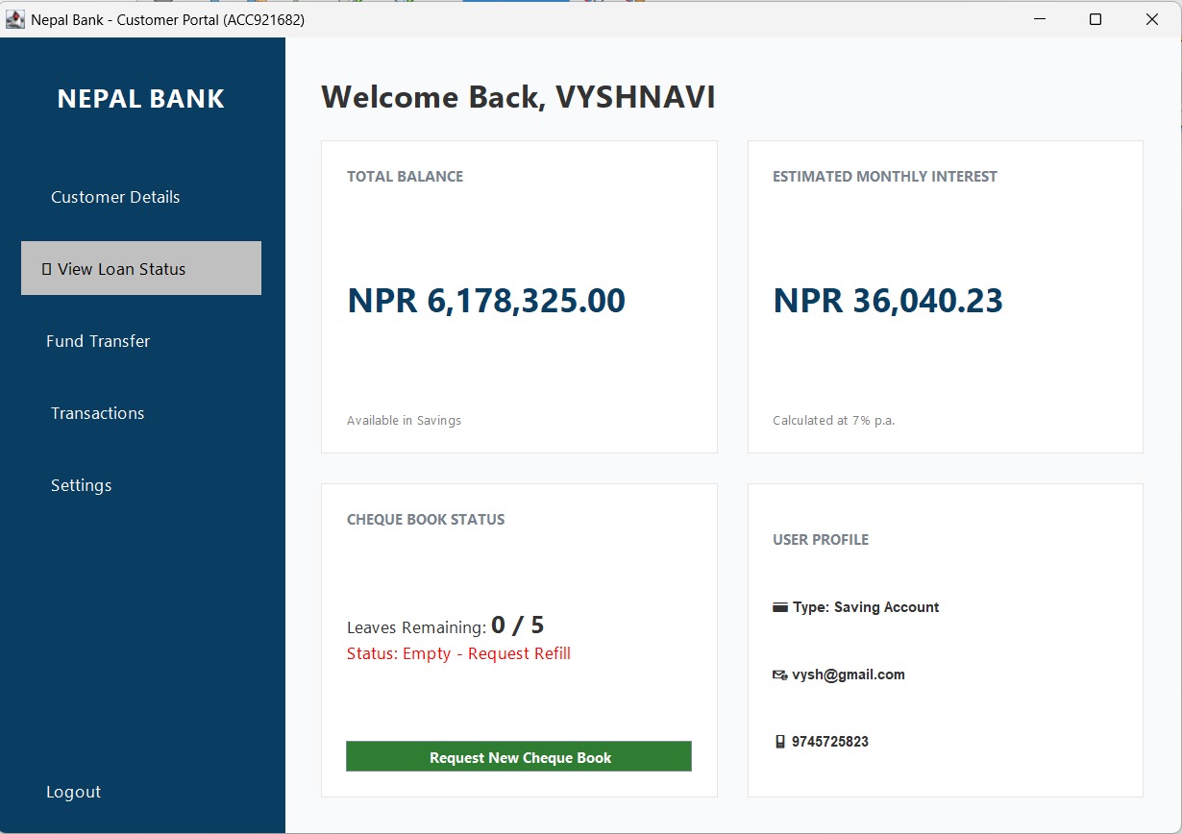Click the Nepal Bank app icon in title bar
This screenshot has width=1182, height=834.
(x=15, y=19)
